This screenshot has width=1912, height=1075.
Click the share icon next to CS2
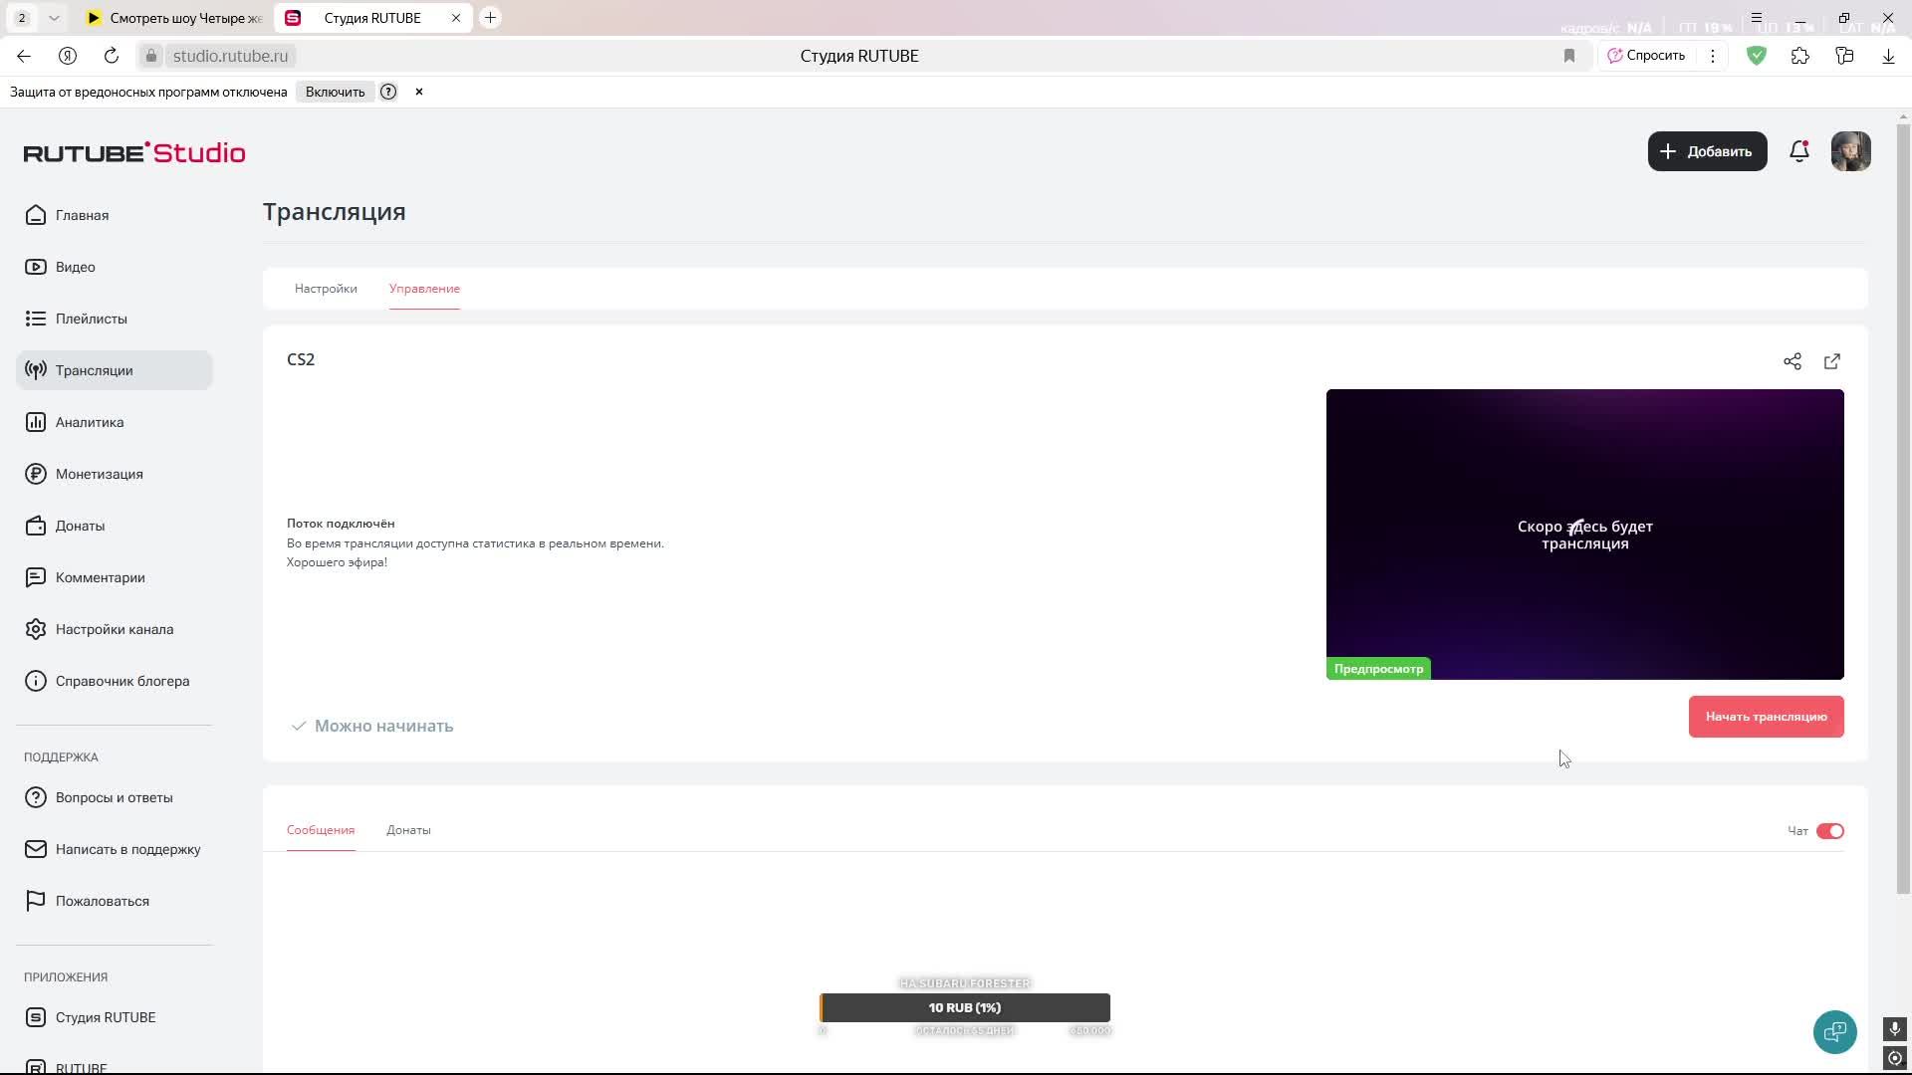1792,361
